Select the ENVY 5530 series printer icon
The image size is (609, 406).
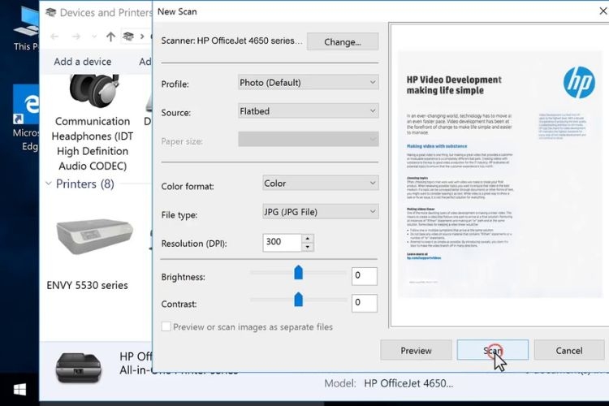pos(94,236)
